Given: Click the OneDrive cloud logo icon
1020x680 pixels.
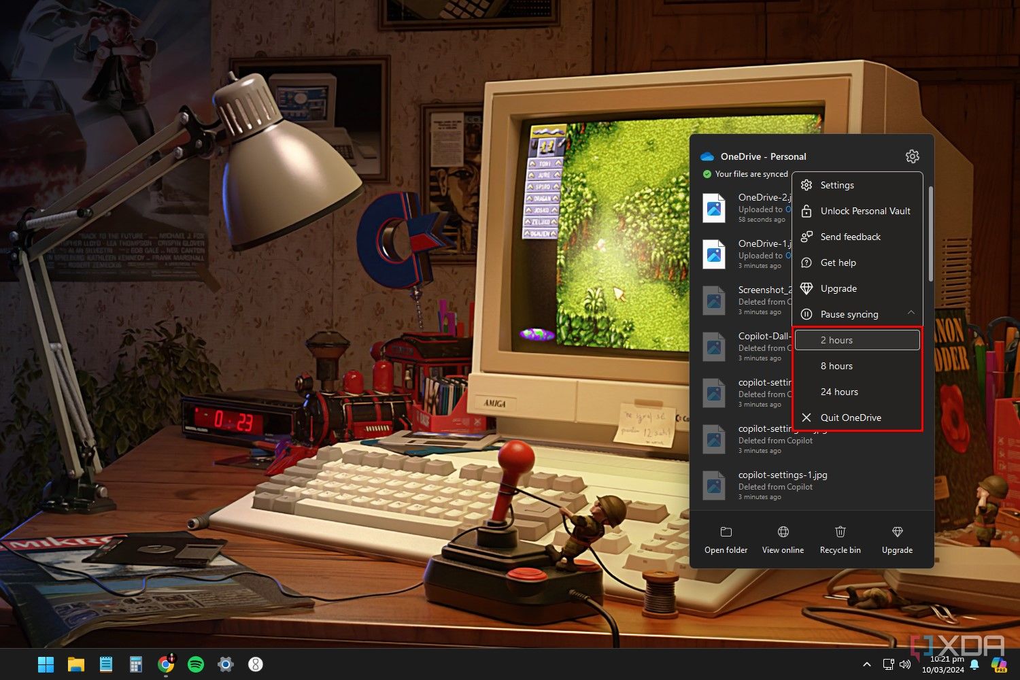Looking at the screenshot, I should tap(707, 156).
